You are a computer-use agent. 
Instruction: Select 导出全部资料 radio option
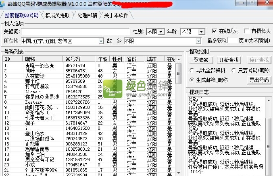coord(192,70)
